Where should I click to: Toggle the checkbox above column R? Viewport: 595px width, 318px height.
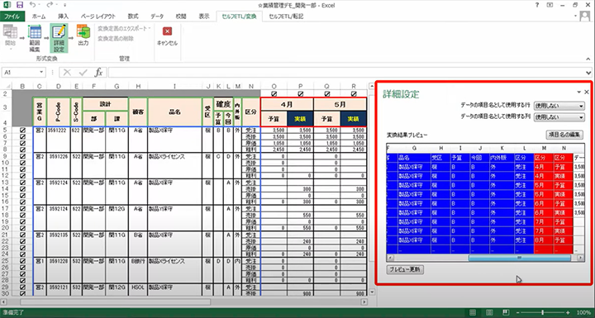tap(354, 93)
